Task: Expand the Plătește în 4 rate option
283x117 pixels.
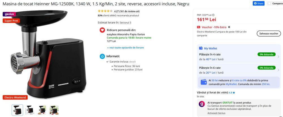Action: [x=278, y=57]
